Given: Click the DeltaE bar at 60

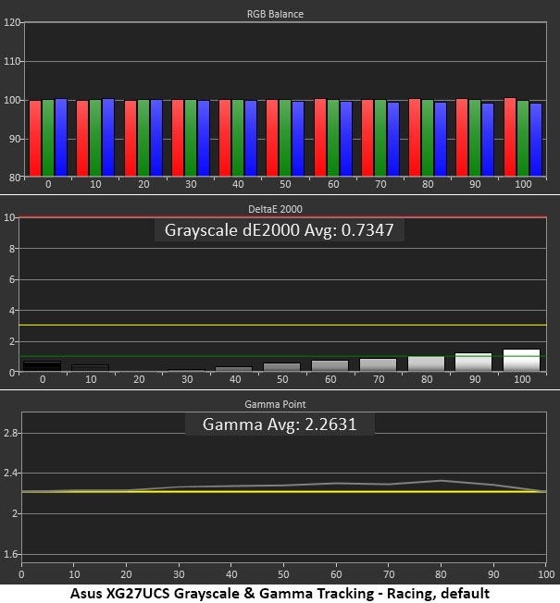Looking at the screenshot, I should click(x=330, y=365).
